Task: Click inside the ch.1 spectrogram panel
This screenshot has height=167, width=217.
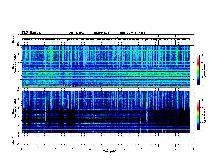Action: (106, 67)
